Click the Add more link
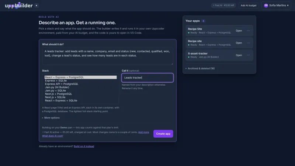This screenshot has width=295, height=166. (143, 132)
